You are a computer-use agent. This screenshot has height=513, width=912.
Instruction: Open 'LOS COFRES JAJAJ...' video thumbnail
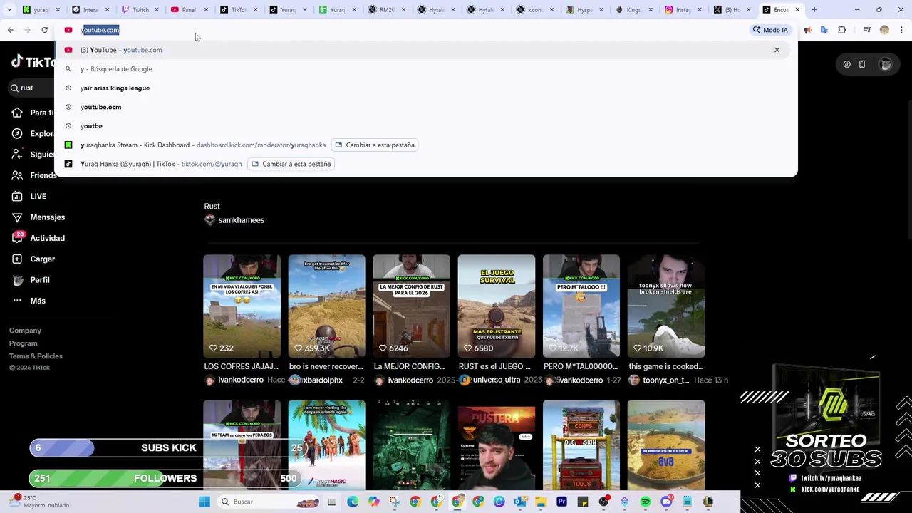click(242, 306)
